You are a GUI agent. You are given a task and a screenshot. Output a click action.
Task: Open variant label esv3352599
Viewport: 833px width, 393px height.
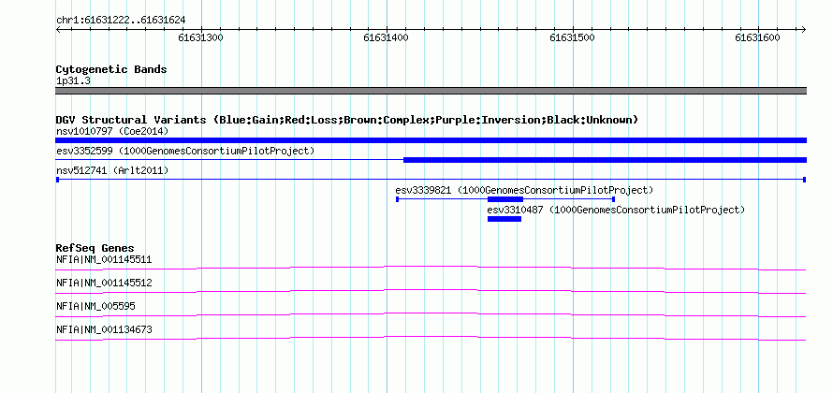(x=185, y=151)
